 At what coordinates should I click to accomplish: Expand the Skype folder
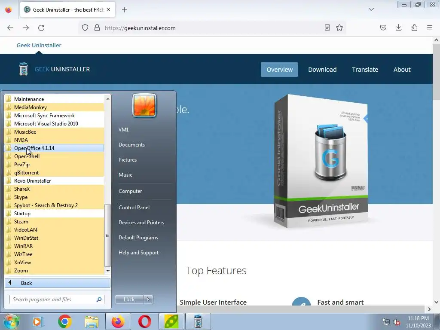(54, 197)
